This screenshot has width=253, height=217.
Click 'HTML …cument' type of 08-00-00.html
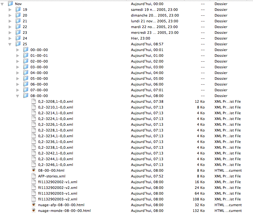(228, 170)
